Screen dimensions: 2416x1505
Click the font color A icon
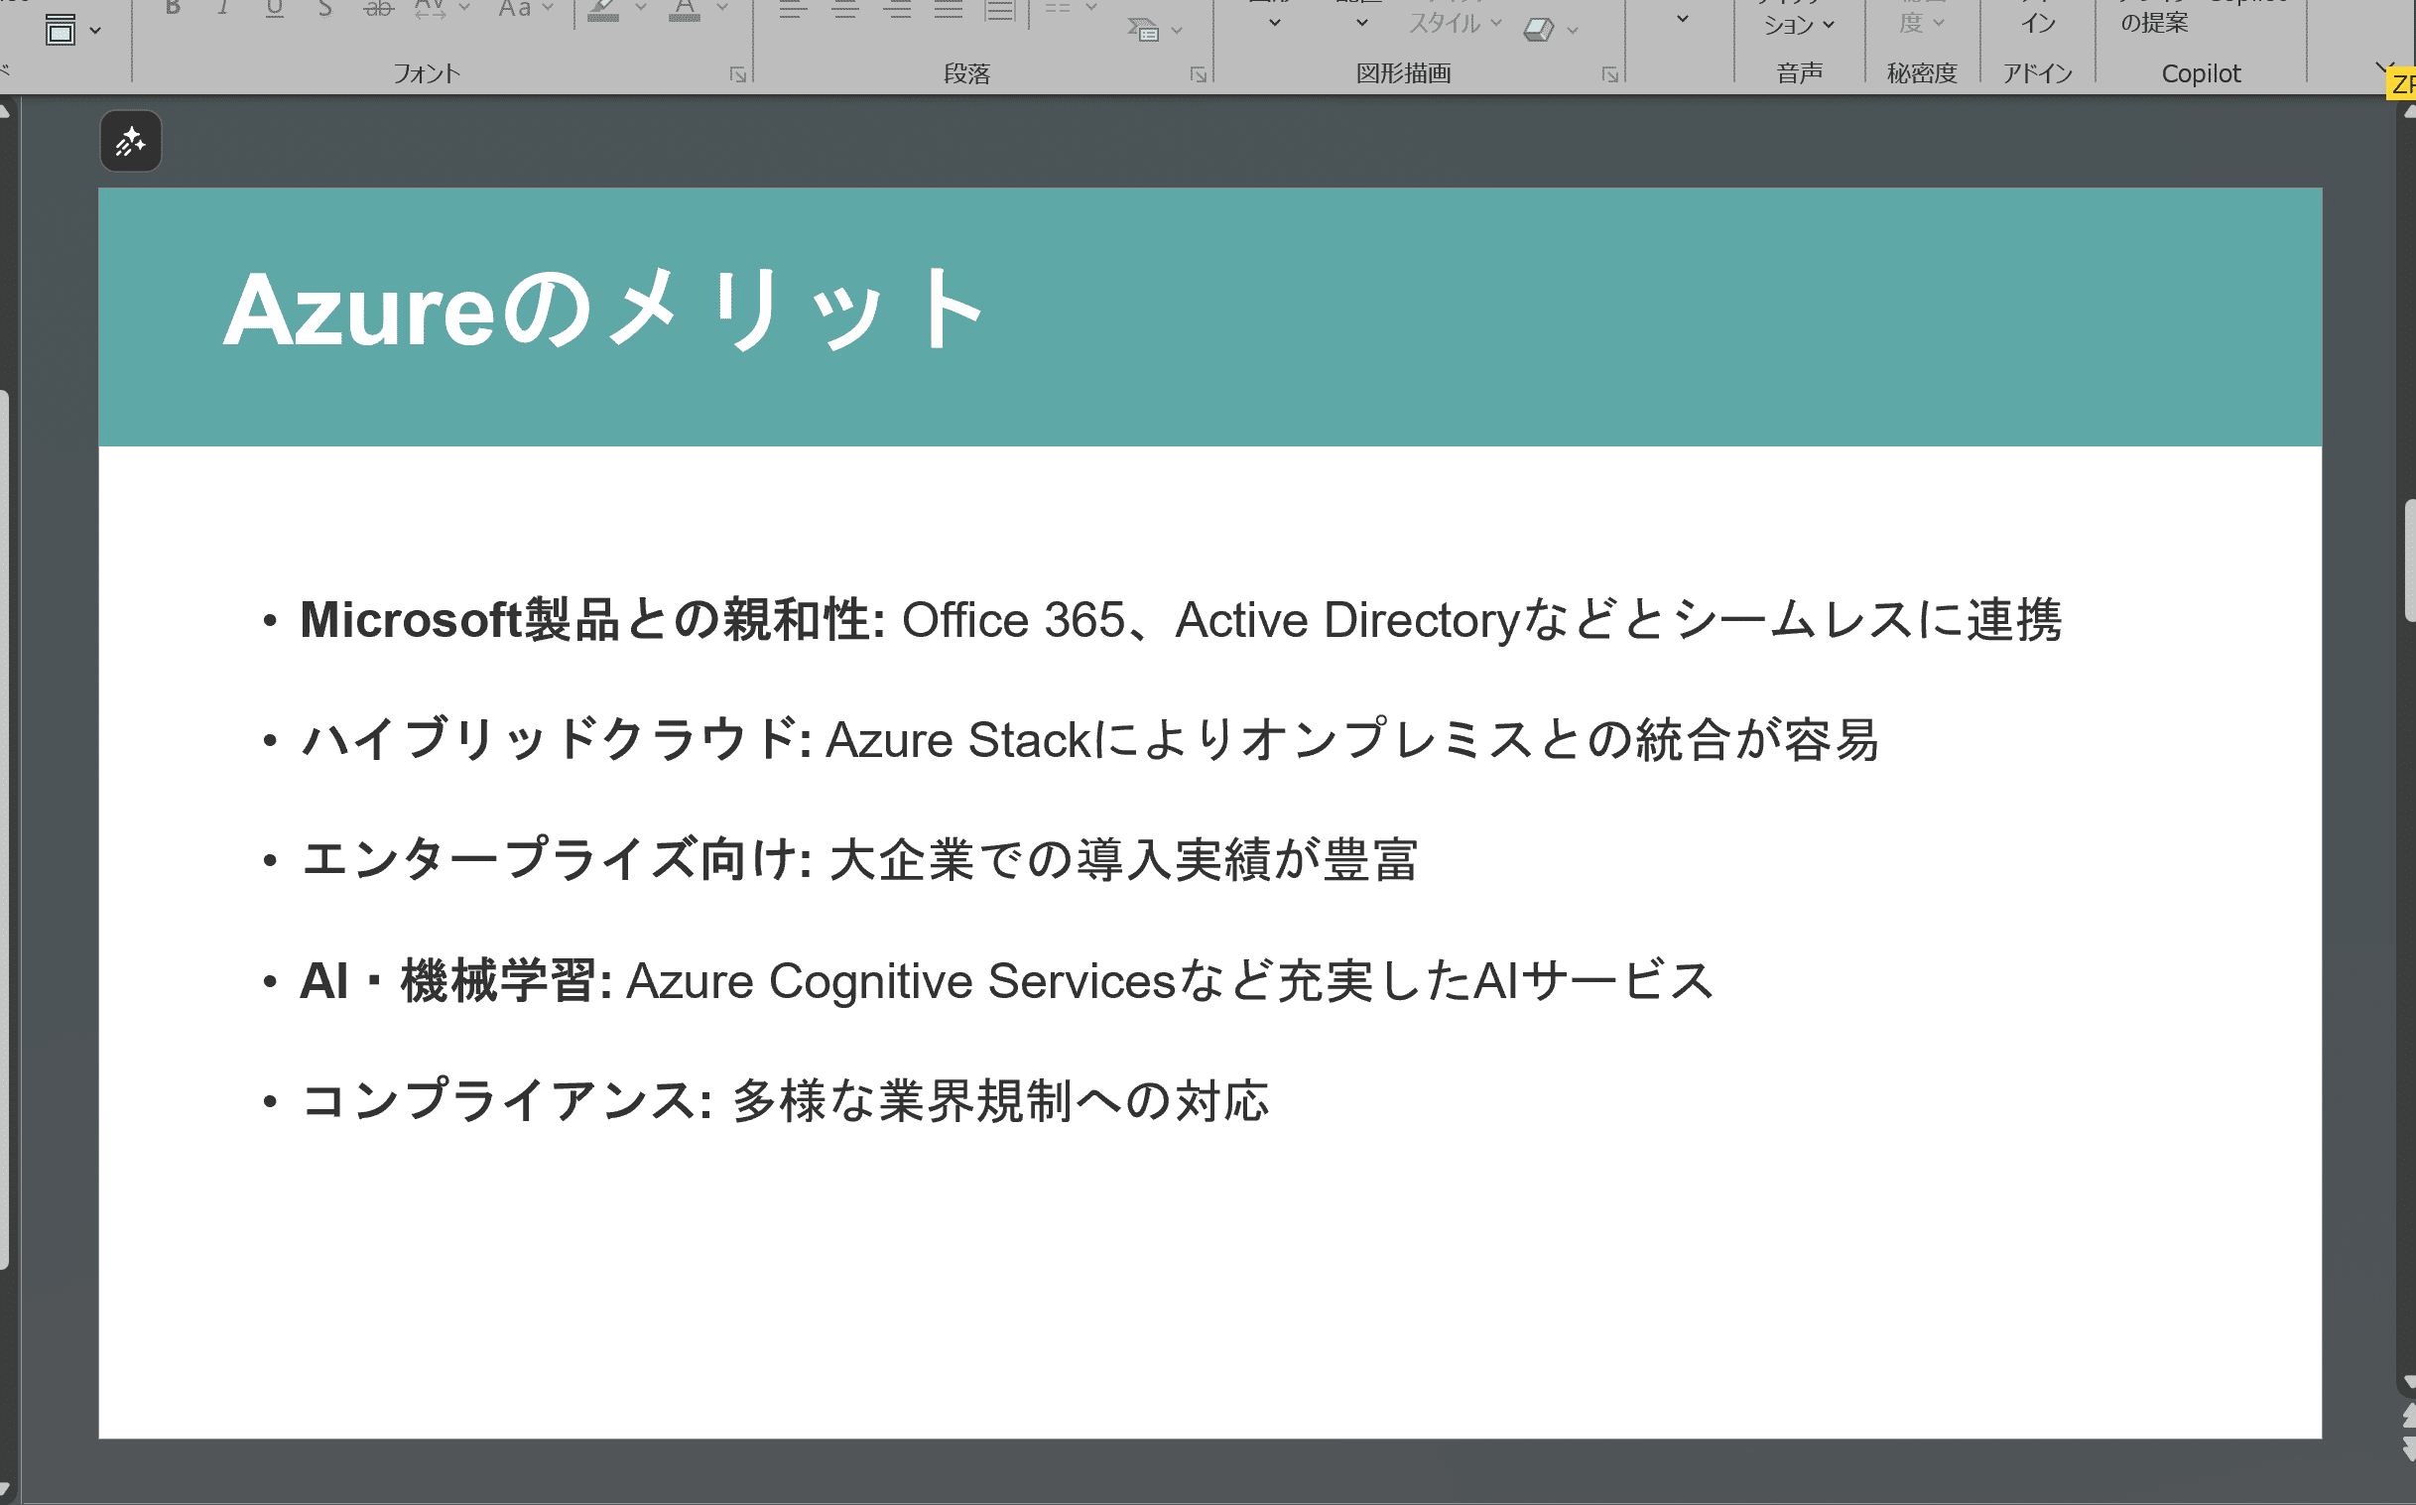click(x=684, y=10)
